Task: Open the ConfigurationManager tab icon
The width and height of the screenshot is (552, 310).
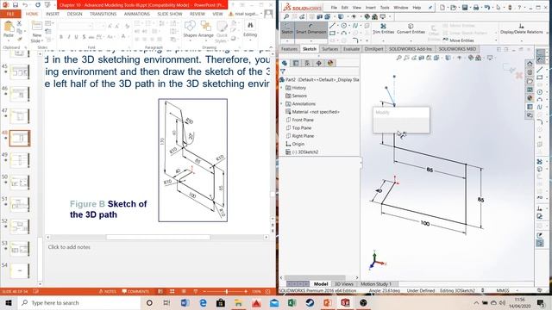Action: click(x=307, y=63)
